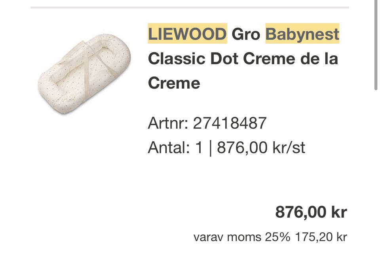This screenshot has height=258, width=380.
Task: Select the Classic Dot text in title
Action: [193, 59]
